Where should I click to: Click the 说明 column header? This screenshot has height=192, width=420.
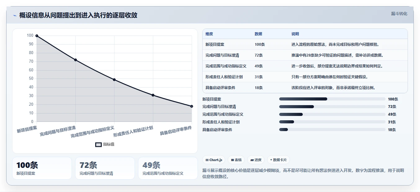point(295,34)
